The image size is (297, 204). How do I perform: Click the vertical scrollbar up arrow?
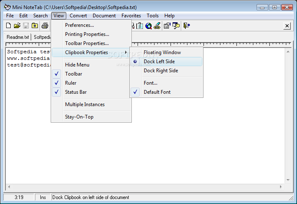click(x=288, y=52)
